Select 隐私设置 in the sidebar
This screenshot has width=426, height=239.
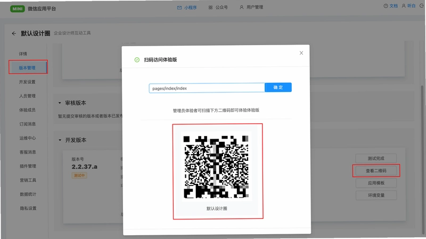coord(28,208)
